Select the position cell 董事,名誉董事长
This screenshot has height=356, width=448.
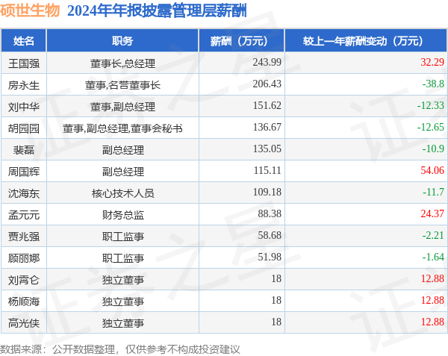[x=122, y=85]
